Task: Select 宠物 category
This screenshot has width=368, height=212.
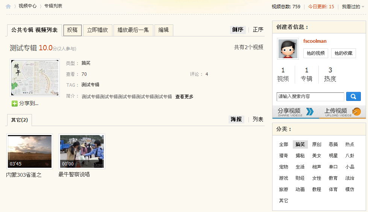Action: click(x=283, y=167)
